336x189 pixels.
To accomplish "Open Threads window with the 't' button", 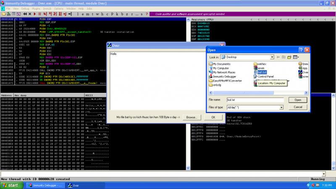I will coord(92,14).
